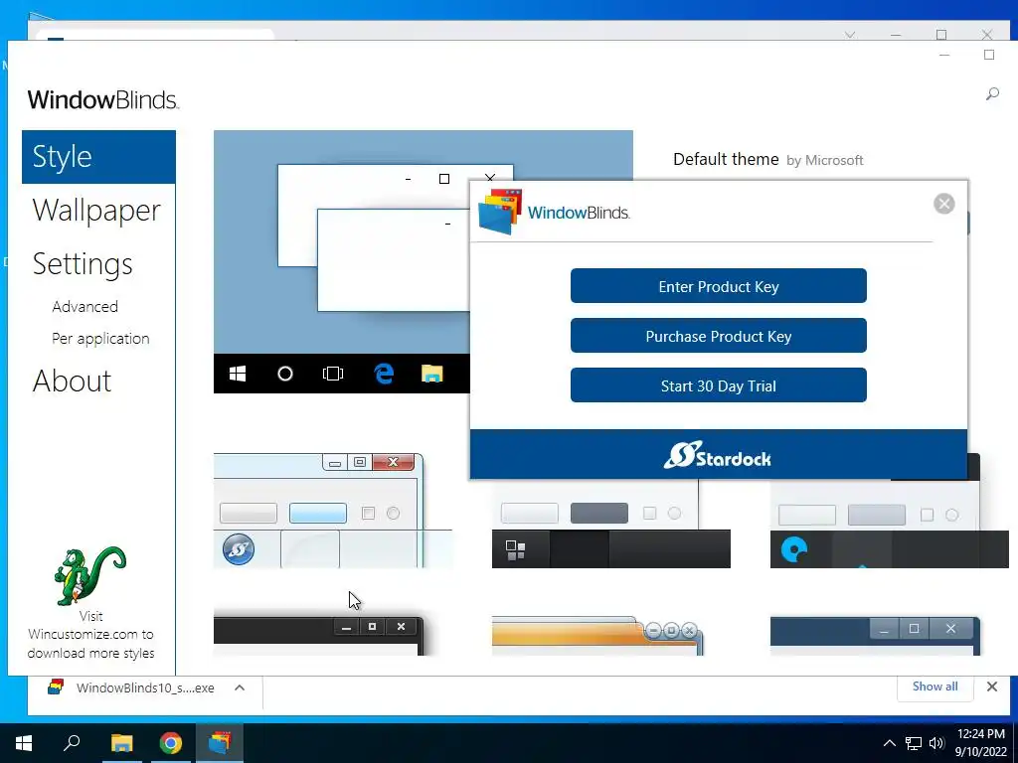Select the orange title bar theme thumbnail

pos(597,636)
